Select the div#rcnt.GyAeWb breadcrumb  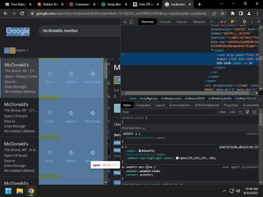pyautogui.click(x=220, y=98)
